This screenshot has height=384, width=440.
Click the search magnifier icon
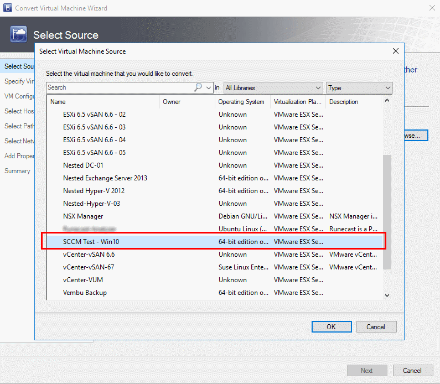point(198,87)
